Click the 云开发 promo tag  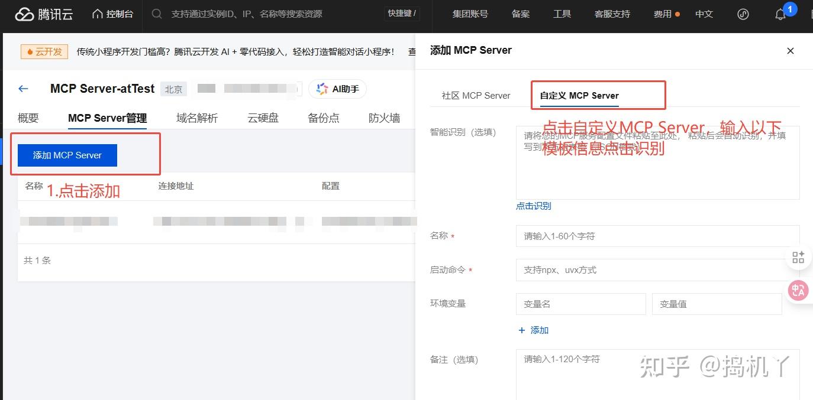coord(44,52)
